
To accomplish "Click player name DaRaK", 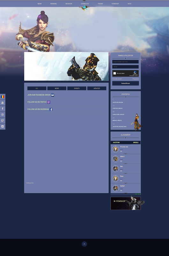I will tap(122, 186).
